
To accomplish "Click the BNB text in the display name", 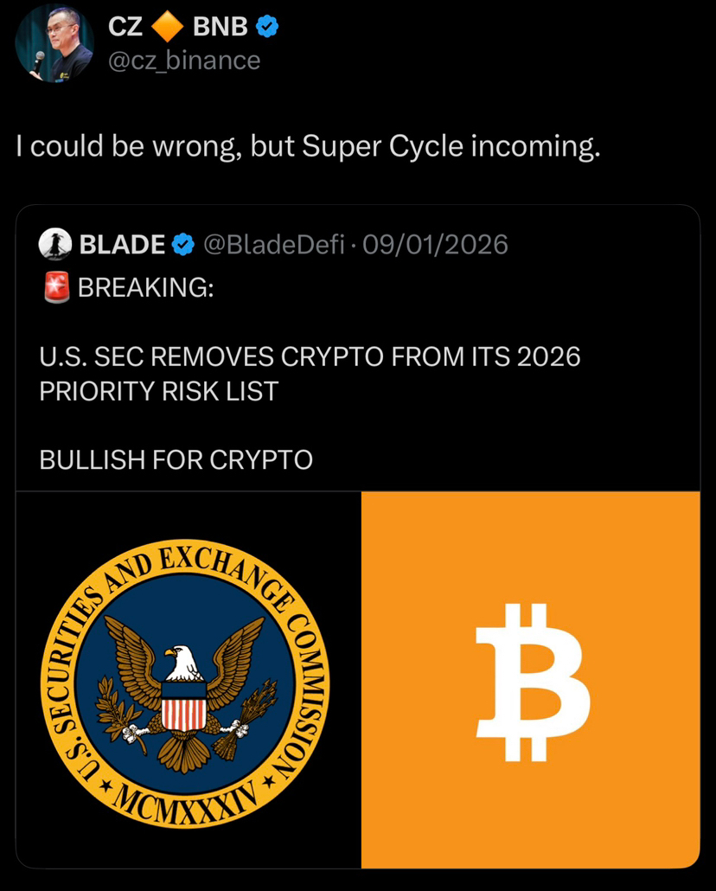I will click(220, 29).
